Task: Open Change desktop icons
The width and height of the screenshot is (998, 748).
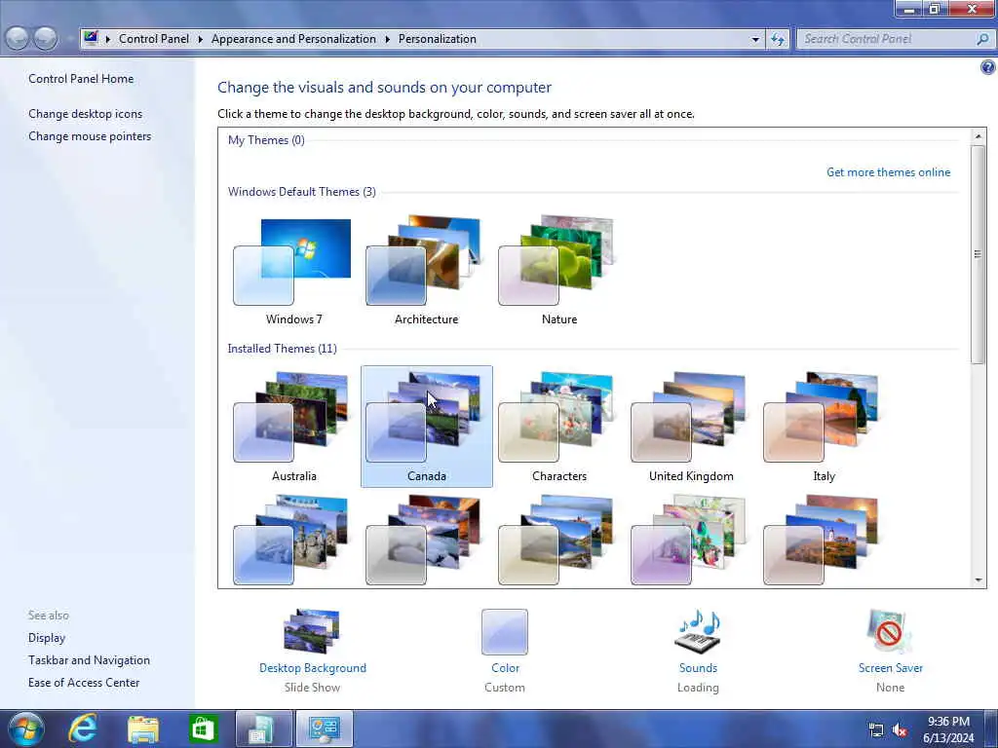Action: tap(86, 114)
